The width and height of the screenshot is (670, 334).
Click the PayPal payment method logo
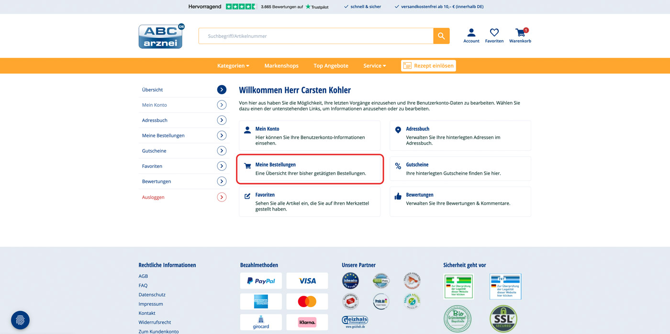pos(261,281)
